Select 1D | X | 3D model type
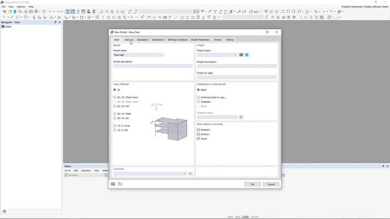 tap(115, 130)
